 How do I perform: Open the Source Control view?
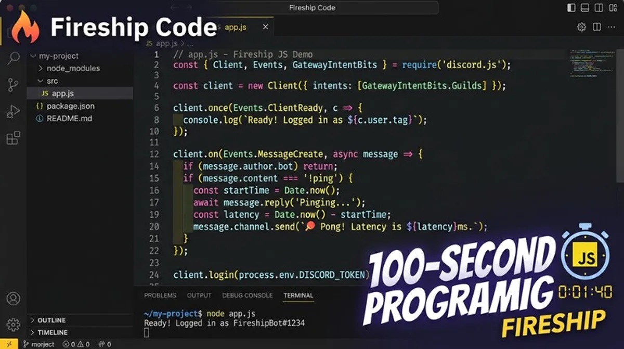[x=14, y=85]
